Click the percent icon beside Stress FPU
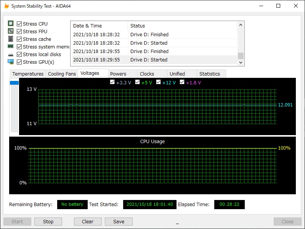 pos(11,31)
